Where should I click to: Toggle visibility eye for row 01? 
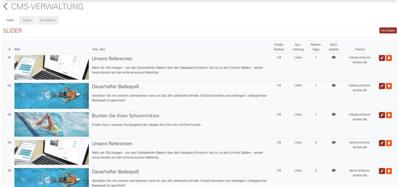334,57
